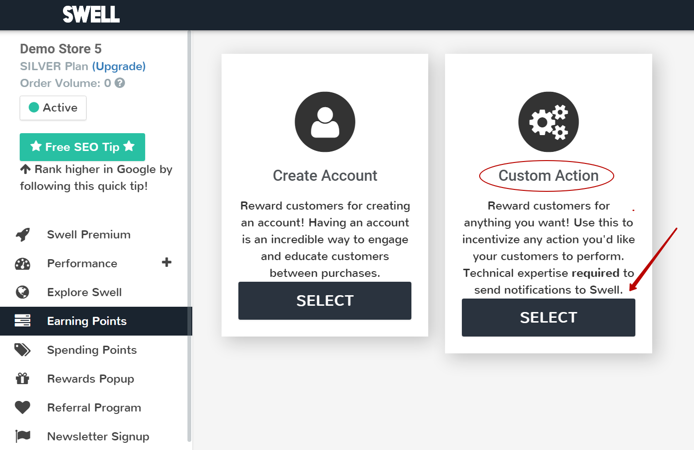Click the SWELL logo in header
The image size is (694, 450).
point(91,14)
